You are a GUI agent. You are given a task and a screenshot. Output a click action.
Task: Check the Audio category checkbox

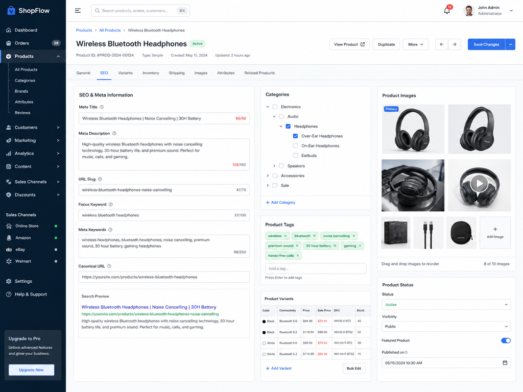coord(281,116)
